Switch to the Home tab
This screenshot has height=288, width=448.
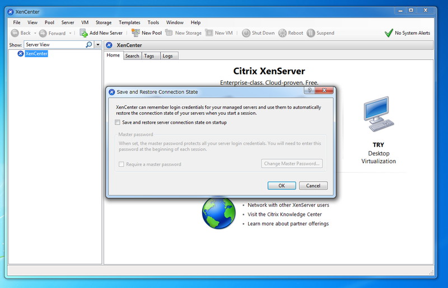[114, 55]
